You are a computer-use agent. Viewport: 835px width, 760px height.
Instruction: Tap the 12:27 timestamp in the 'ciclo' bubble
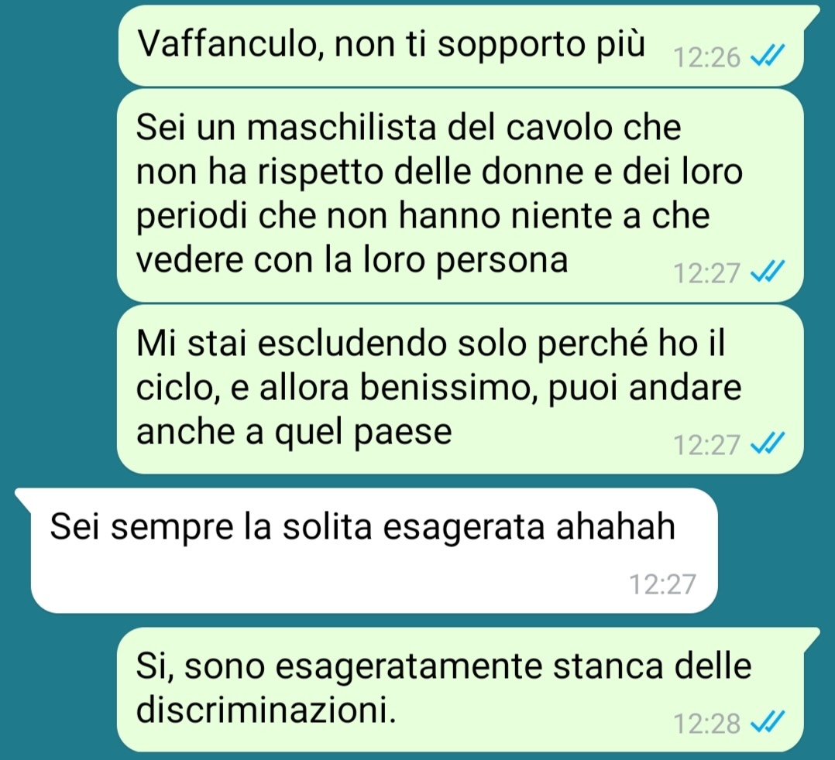click(x=706, y=444)
